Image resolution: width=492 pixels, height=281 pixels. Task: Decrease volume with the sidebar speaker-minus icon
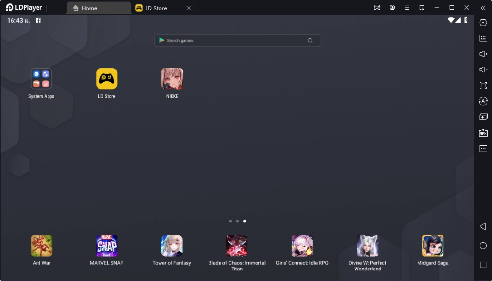coord(483,70)
